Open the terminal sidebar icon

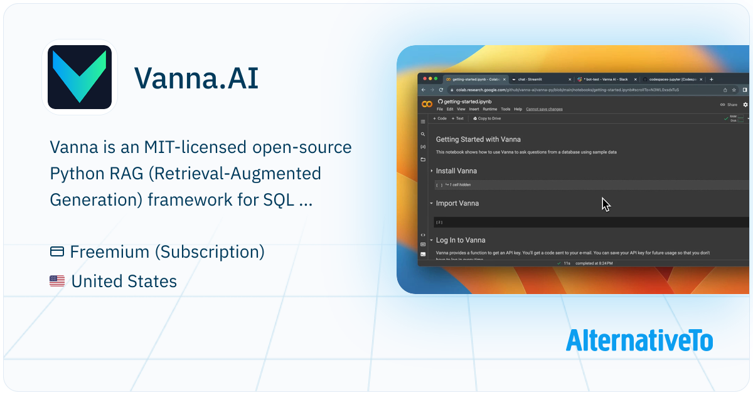point(423,253)
